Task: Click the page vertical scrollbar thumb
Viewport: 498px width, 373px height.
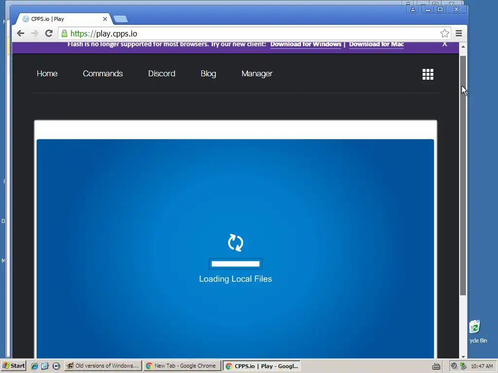Action: pyautogui.click(x=463, y=175)
